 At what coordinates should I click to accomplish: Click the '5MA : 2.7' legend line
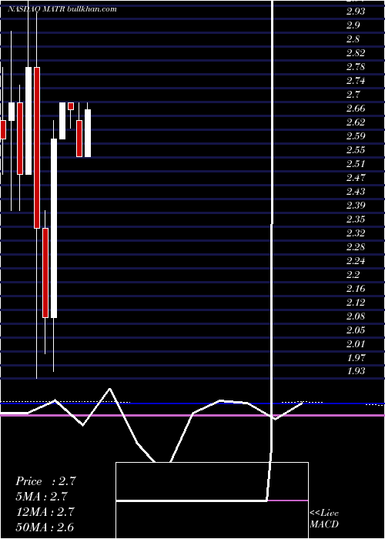tap(42, 497)
